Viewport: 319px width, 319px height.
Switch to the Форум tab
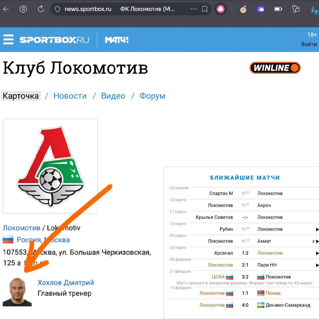(152, 96)
